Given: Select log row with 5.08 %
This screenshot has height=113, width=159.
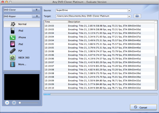Looking at the screenshot, I should click(99, 73).
